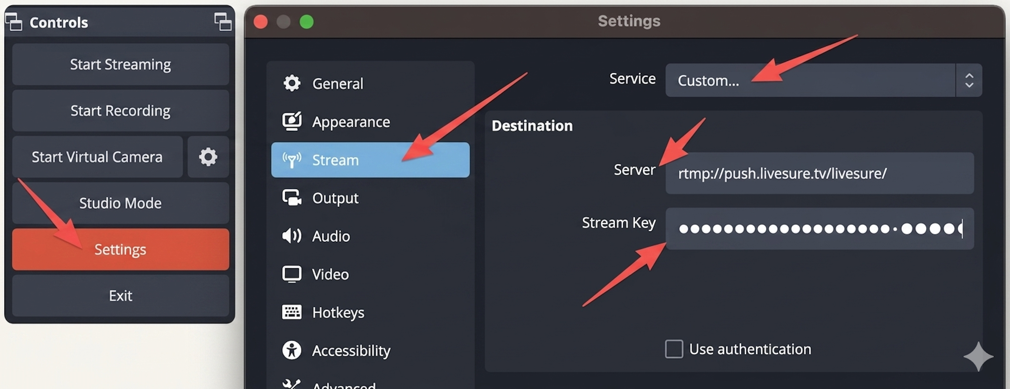1010x389 pixels.
Task: Start the Virtual Camera
Action: pos(97,157)
